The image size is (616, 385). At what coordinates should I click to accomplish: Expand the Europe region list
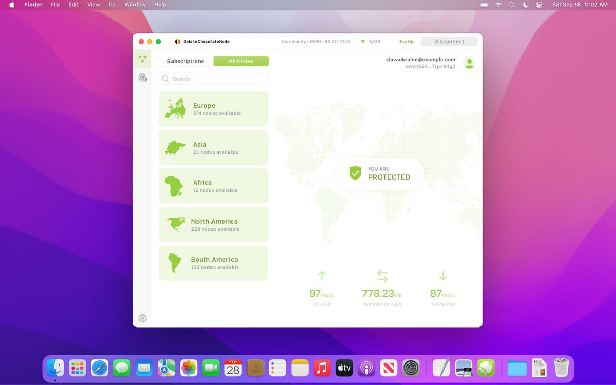(x=214, y=108)
